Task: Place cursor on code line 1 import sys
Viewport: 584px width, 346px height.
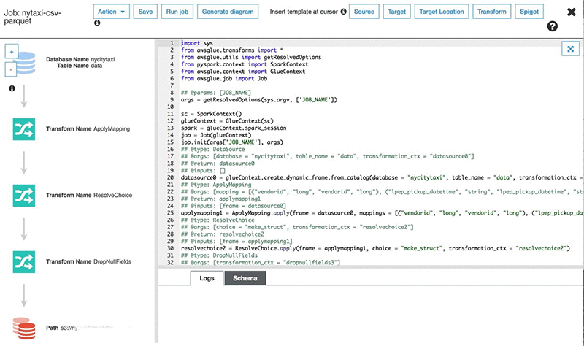Action: point(197,43)
